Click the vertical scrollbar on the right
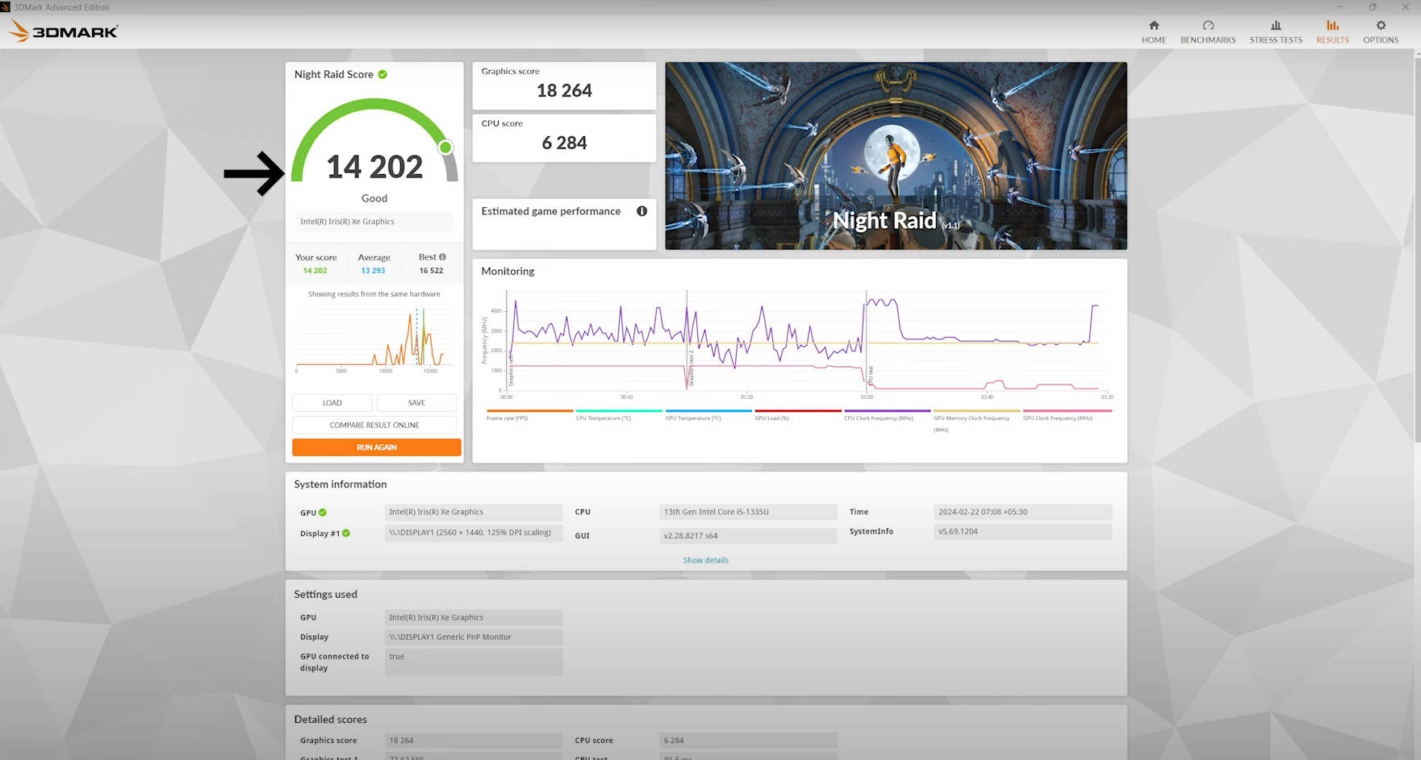This screenshot has height=760, width=1421. click(1416, 242)
